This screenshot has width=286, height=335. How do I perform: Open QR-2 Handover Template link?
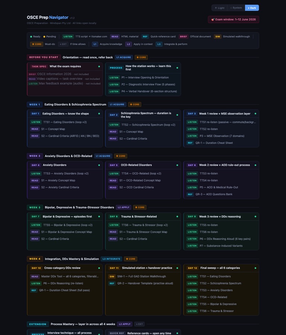click(x=145, y=283)
